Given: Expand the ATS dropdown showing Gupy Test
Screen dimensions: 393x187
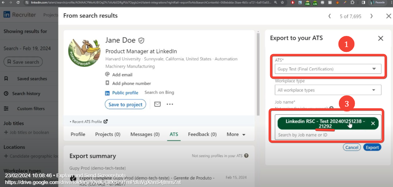Looking at the screenshot, I should coord(328,69).
